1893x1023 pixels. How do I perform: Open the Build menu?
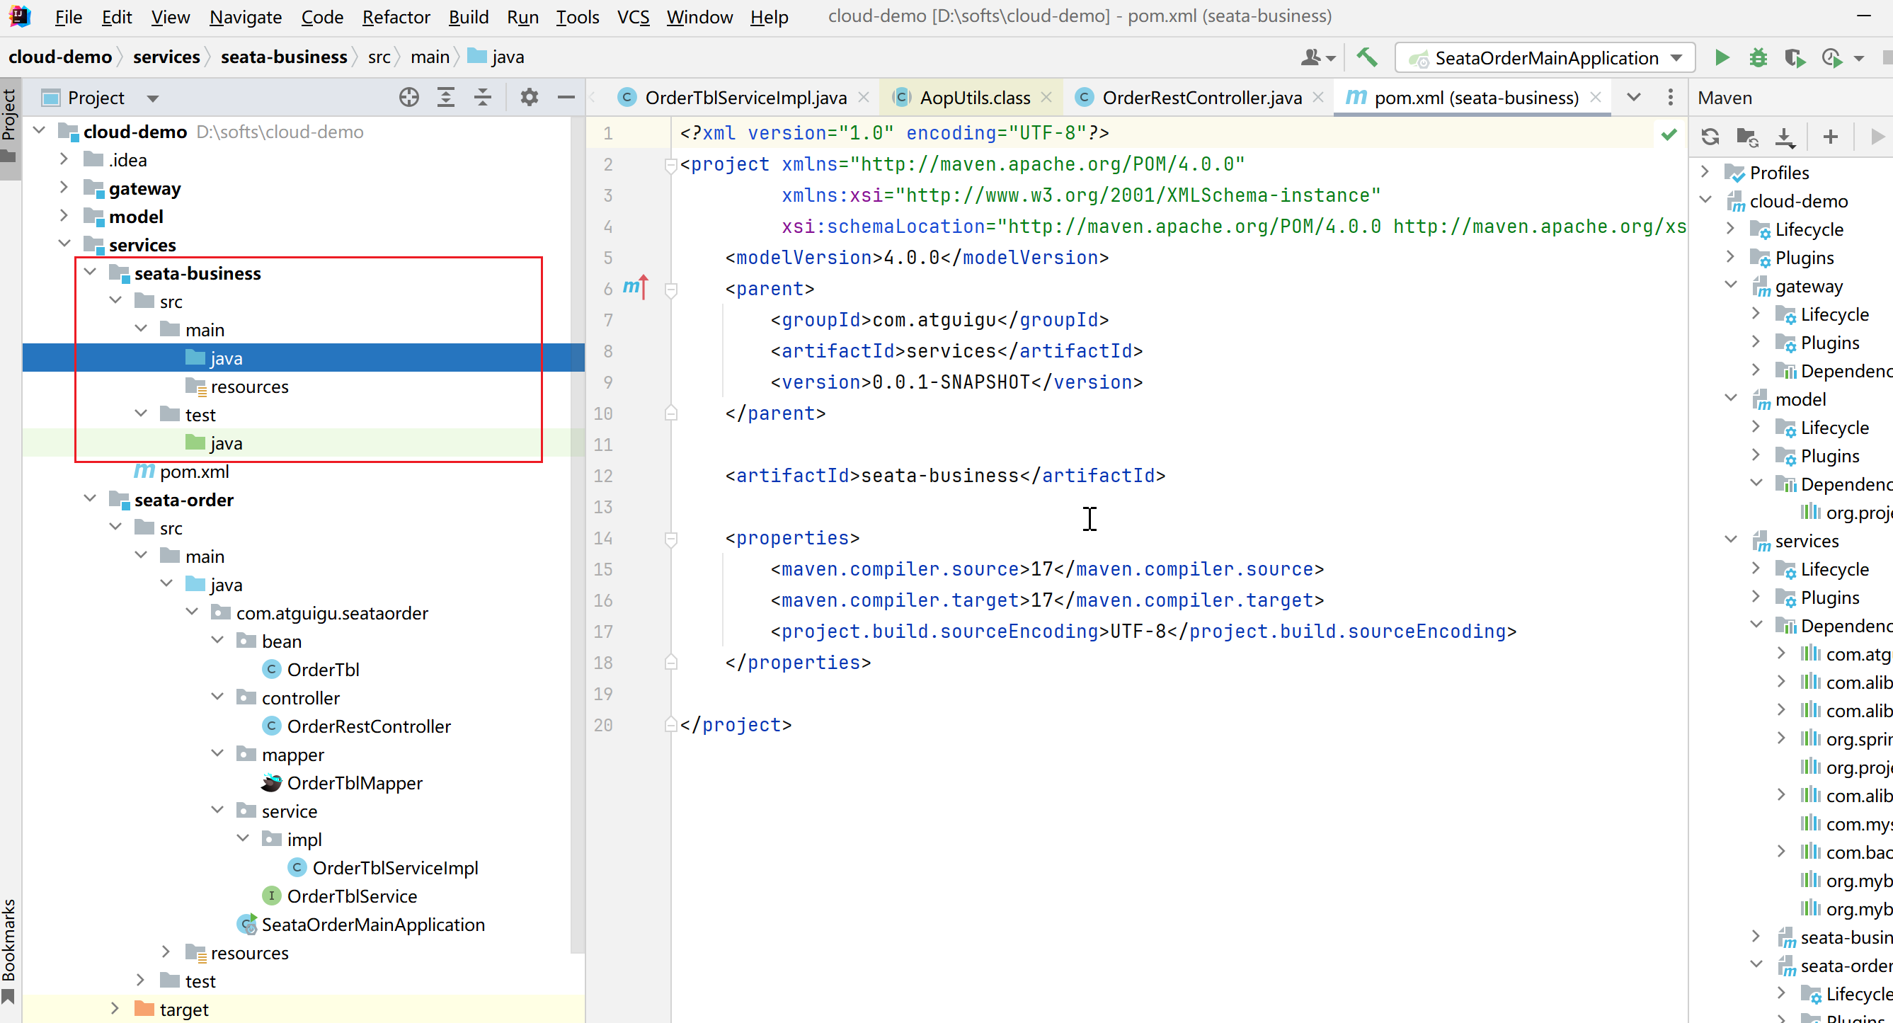[x=469, y=17]
